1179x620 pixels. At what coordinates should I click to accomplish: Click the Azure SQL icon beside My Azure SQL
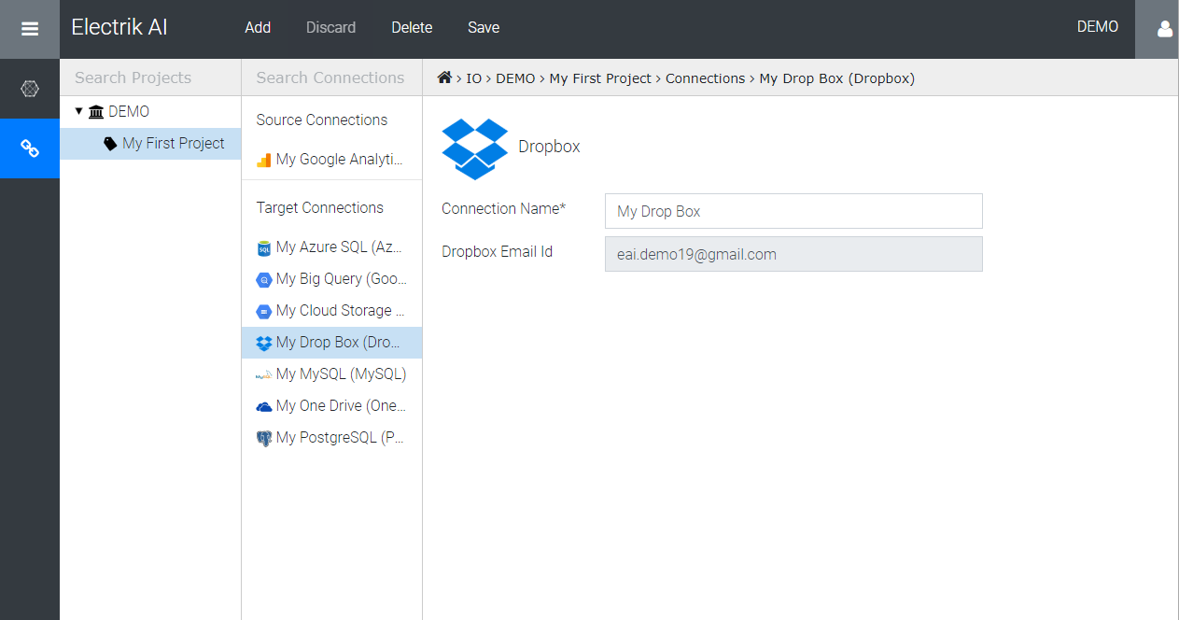262,247
